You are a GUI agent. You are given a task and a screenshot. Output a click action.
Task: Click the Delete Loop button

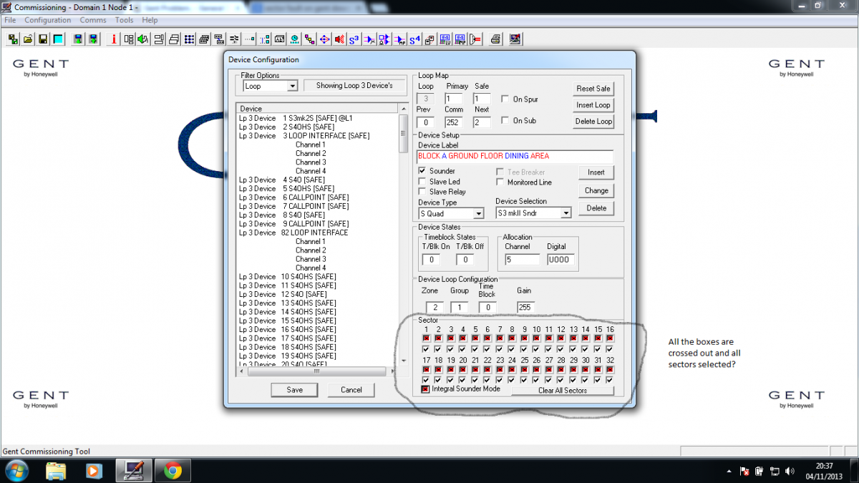click(593, 122)
